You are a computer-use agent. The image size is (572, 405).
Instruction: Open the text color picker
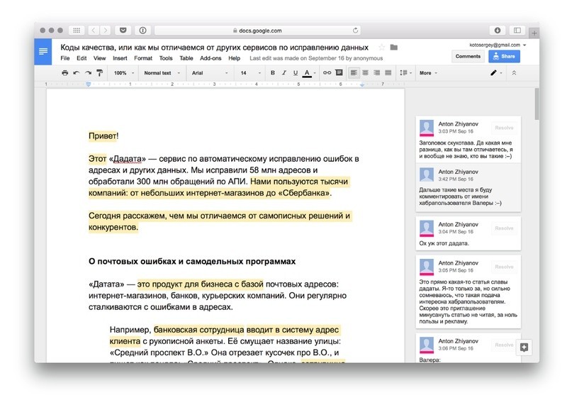coord(309,73)
